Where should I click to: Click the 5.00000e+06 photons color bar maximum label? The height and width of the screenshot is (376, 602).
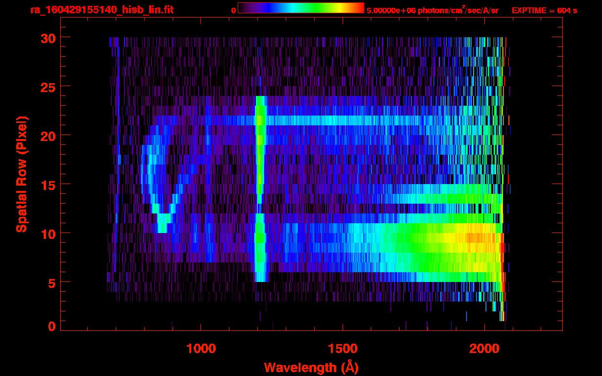(x=432, y=10)
